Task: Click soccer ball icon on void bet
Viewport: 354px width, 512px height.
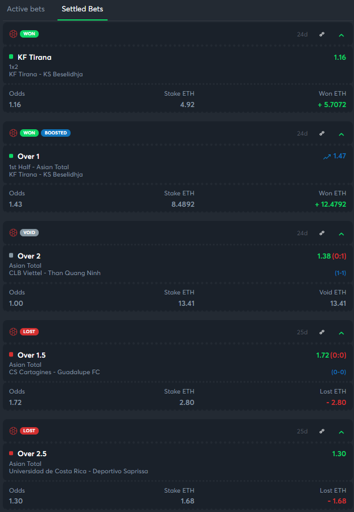Action: click(13, 232)
